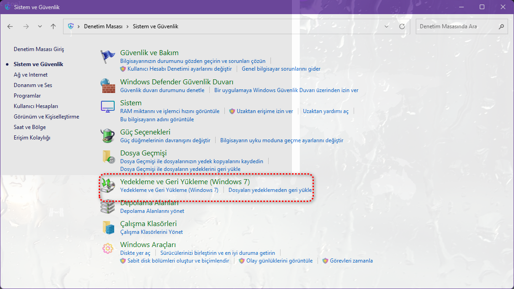
Task: Select the Sistem ve Güvenlik breadcrumb
Action: (x=155, y=26)
